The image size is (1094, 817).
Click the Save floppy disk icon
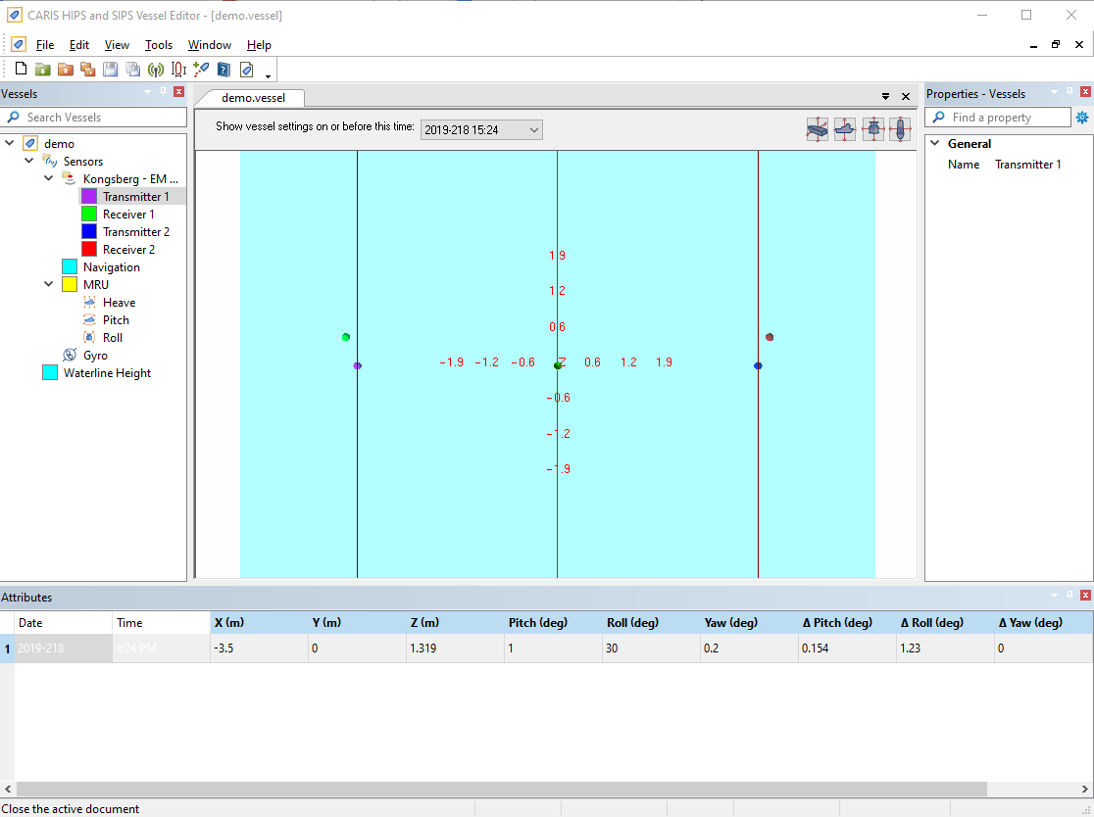point(110,69)
